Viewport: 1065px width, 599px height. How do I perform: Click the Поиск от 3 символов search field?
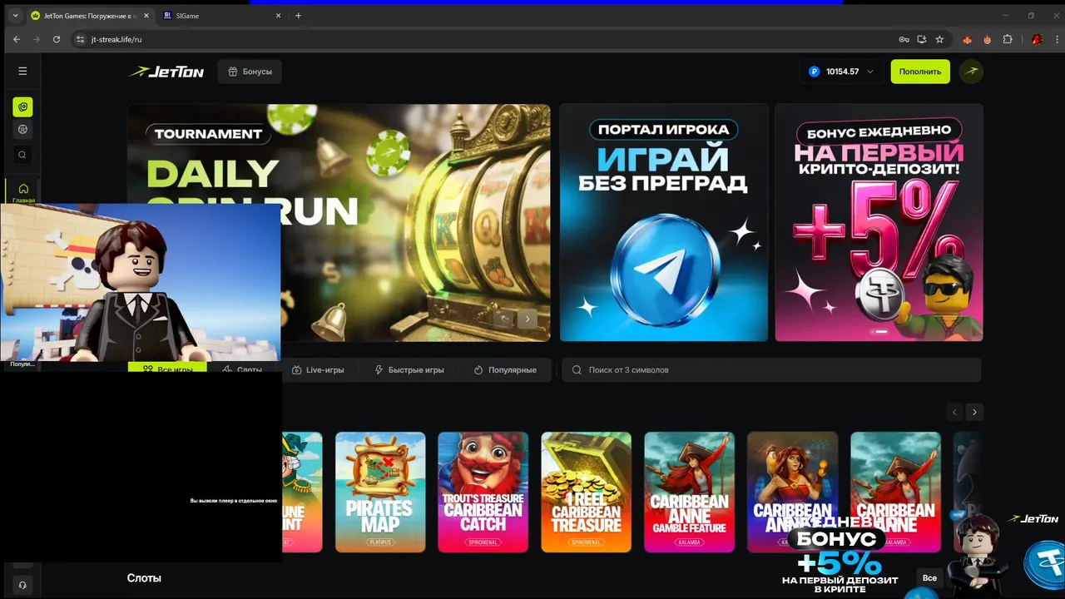pyautogui.click(x=772, y=369)
